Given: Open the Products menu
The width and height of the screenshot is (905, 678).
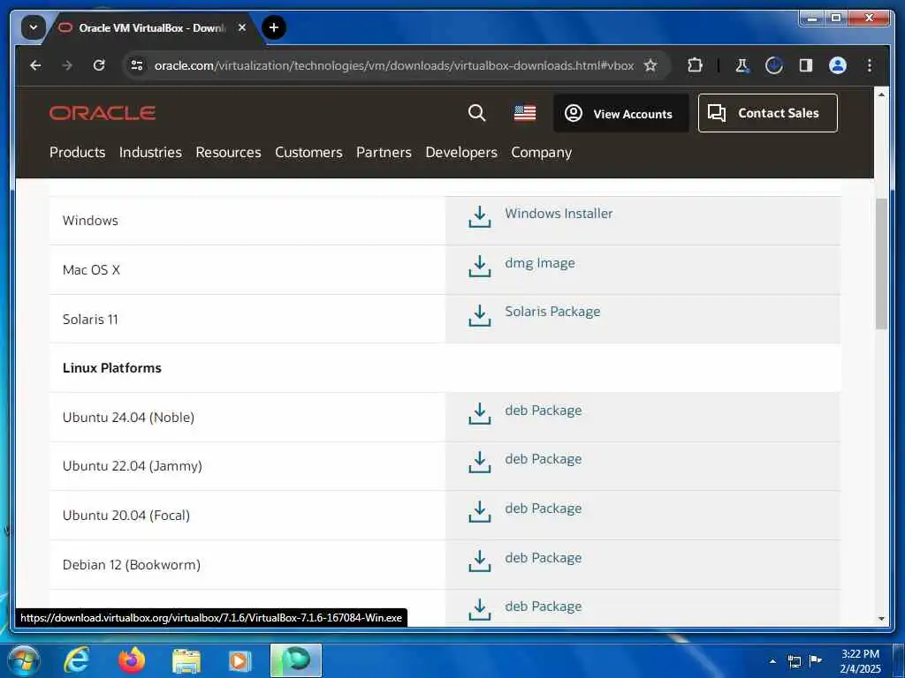Looking at the screenshot, I should (x=78, y=152).
